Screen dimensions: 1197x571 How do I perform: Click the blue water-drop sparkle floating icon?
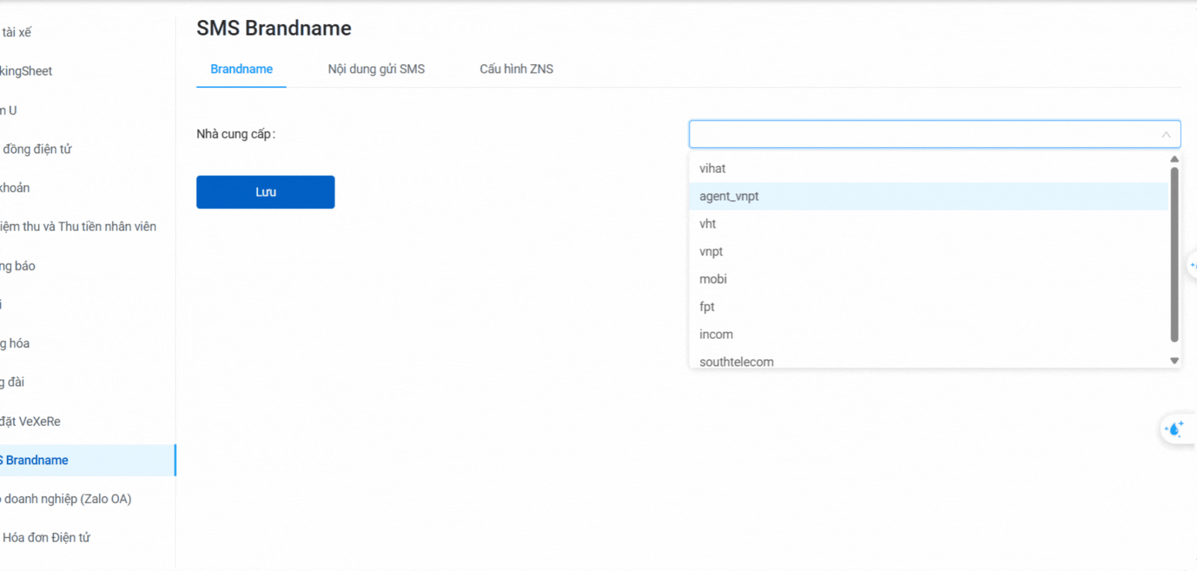pyautogui.click(x=1174, y=430)
